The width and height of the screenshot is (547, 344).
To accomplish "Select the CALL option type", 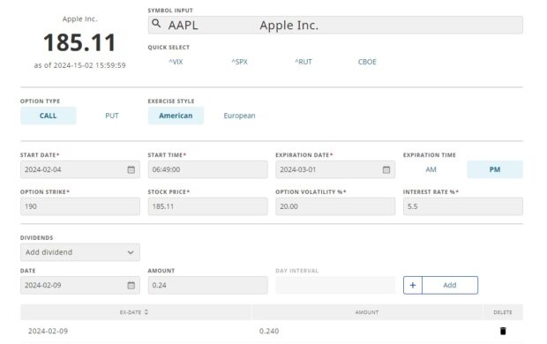I will pyautogui.click(x=49, y=116).
